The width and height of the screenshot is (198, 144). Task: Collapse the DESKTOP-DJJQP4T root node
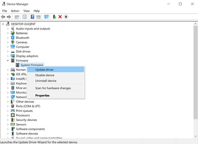tap(3, 24)
